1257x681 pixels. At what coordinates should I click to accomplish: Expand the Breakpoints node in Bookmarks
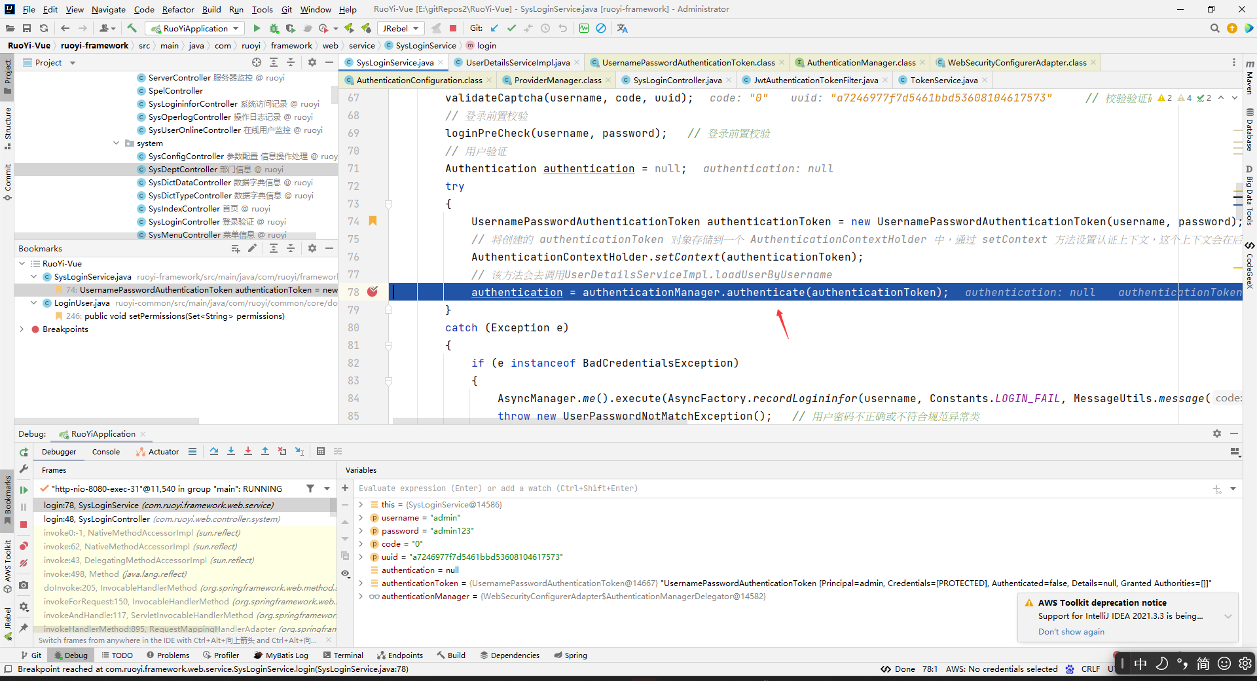[x=22, y=329]
